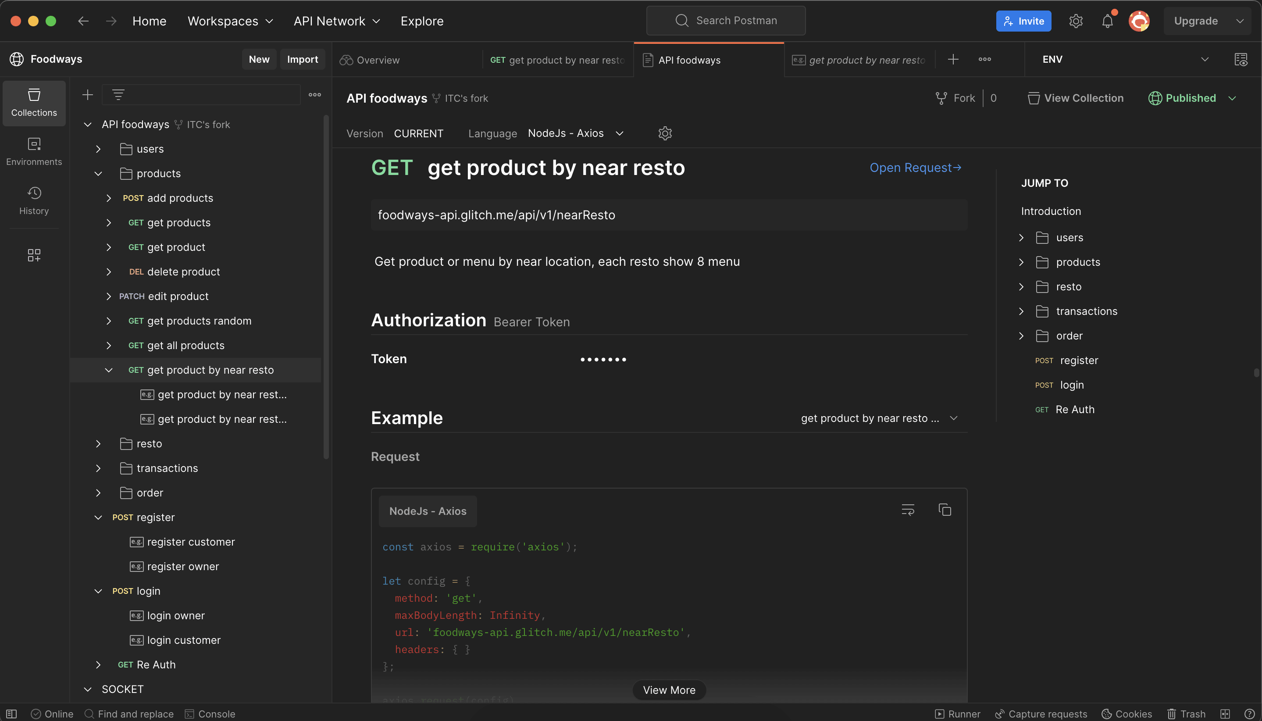
Task: Switch to GET get product by near resto tab
Action: (557, 60)
